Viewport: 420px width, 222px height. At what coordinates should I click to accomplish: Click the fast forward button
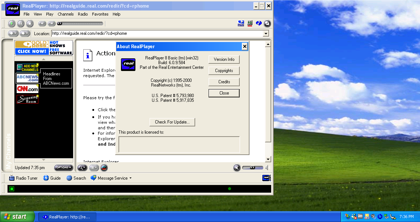click(x=52, y=24)
